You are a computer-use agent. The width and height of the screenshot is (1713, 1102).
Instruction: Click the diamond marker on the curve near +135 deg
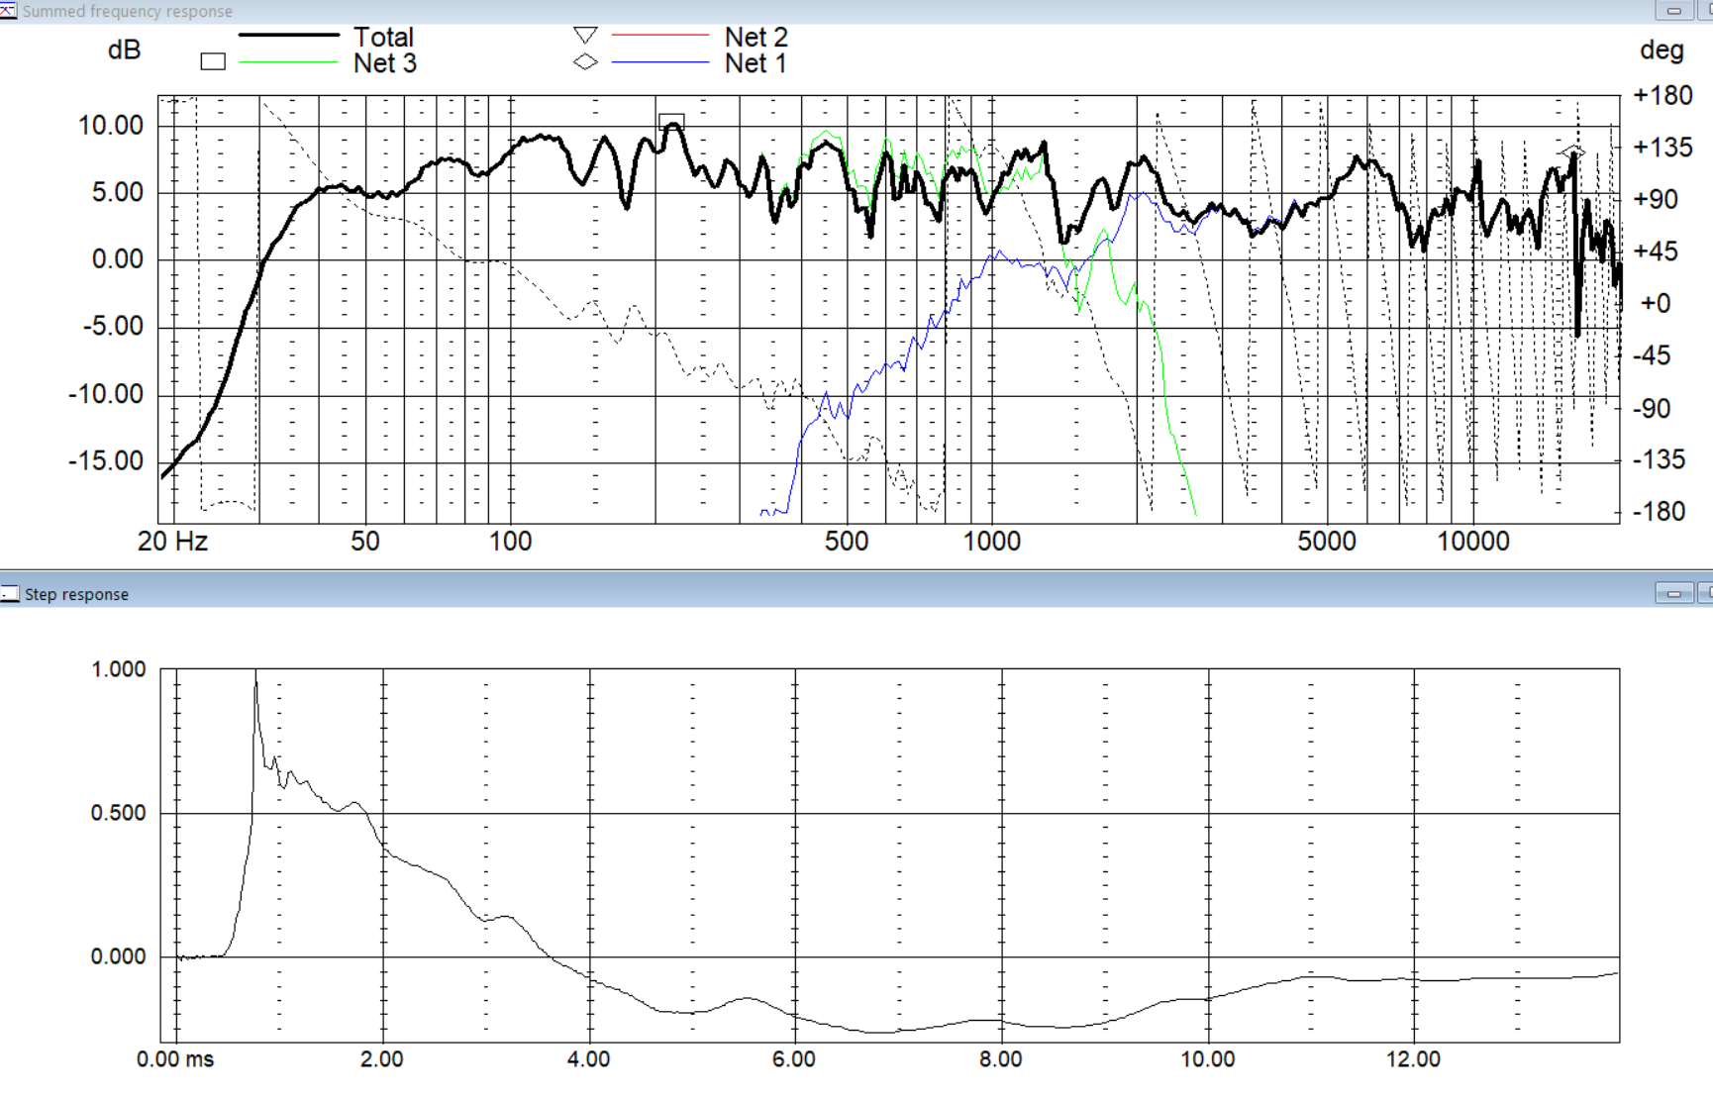[x=1571, y=151]
